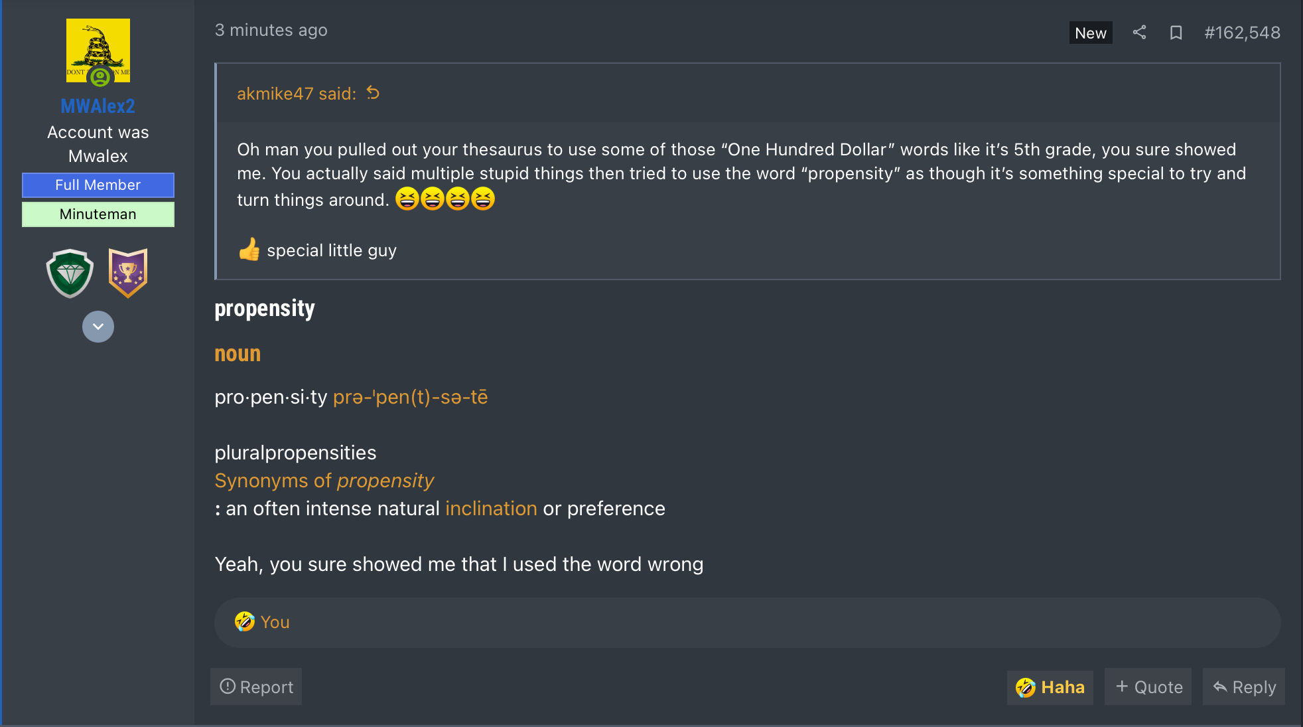Click the purple trophy badge

click(127, 273)
